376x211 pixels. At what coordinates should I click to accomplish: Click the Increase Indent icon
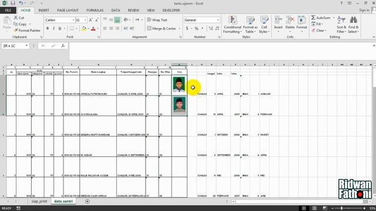coord(132,28)
